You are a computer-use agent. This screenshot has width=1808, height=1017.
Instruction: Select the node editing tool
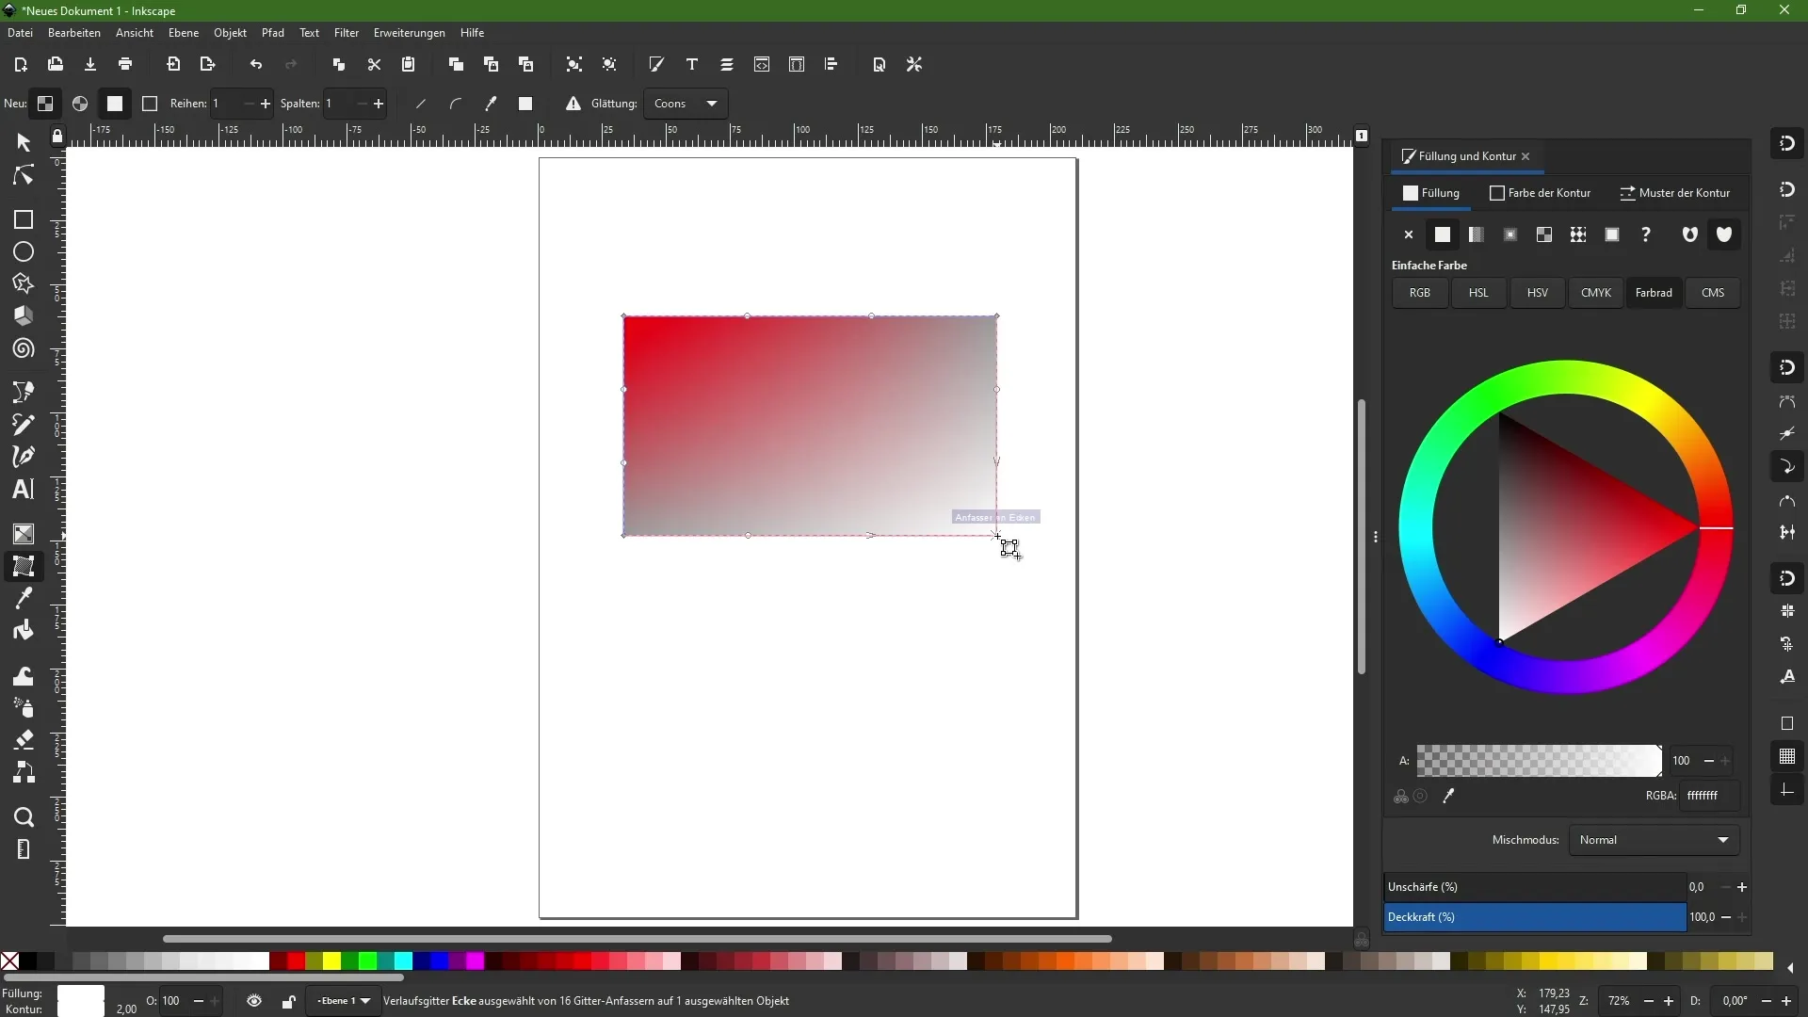pyautogui.click(x=24, y=176)
